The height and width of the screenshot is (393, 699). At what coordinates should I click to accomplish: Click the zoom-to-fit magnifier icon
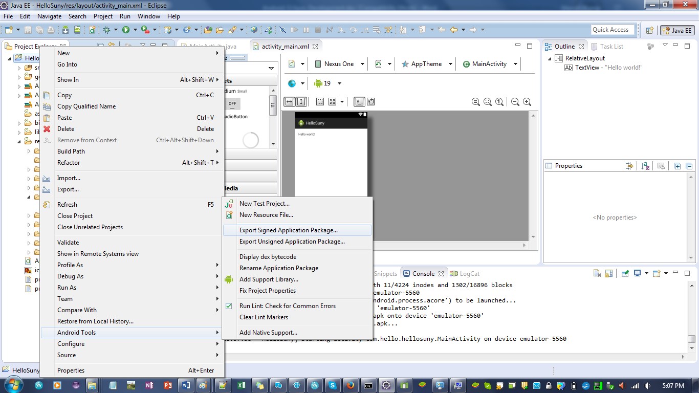coord(488,102)
